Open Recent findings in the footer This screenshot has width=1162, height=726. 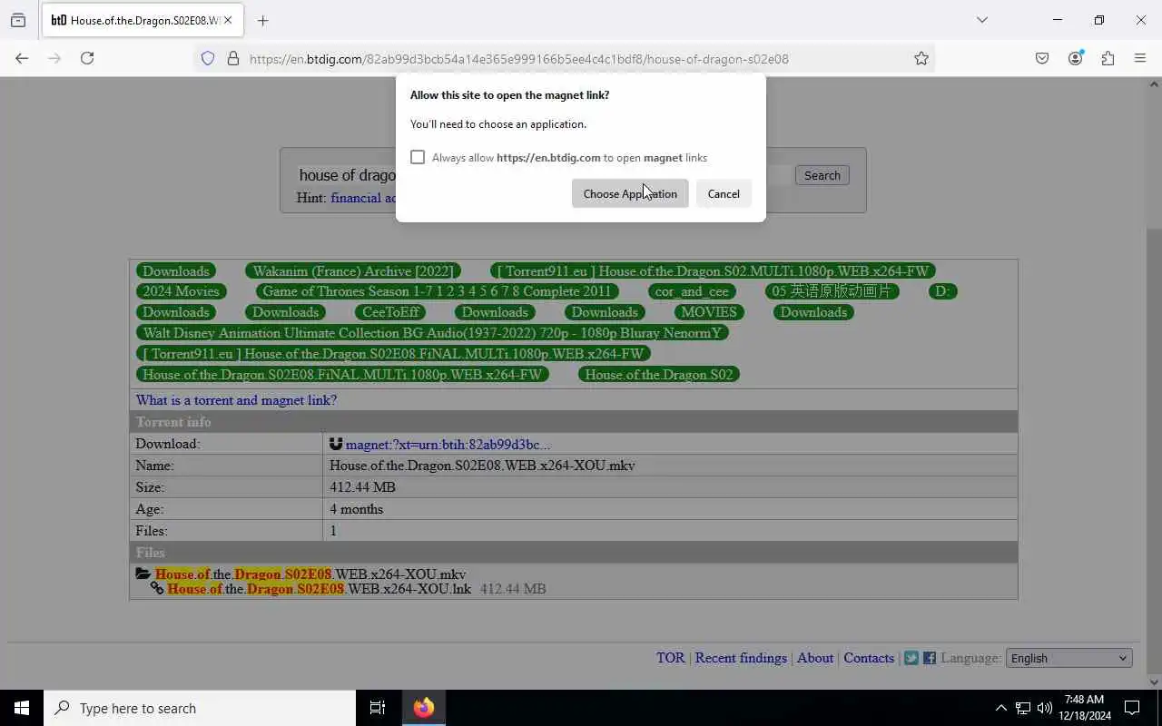point(741,658)
